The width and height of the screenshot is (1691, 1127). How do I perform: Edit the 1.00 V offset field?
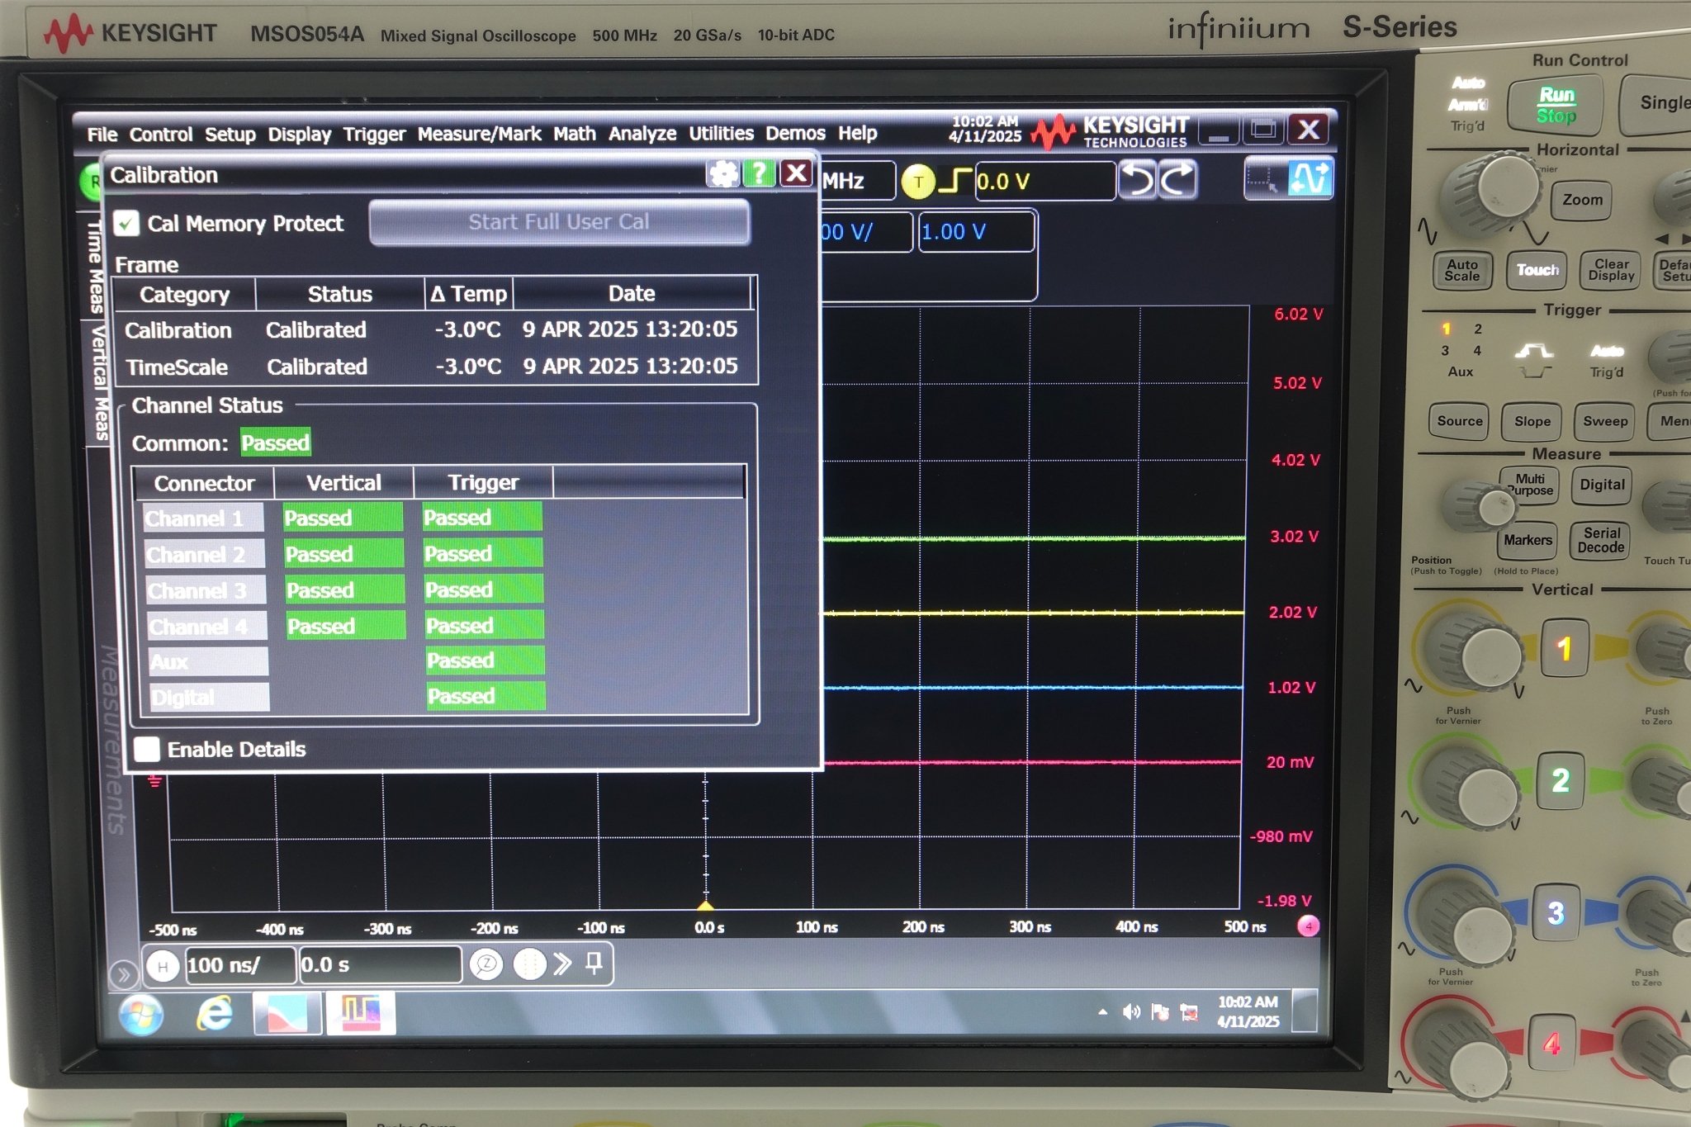(975, 232)
